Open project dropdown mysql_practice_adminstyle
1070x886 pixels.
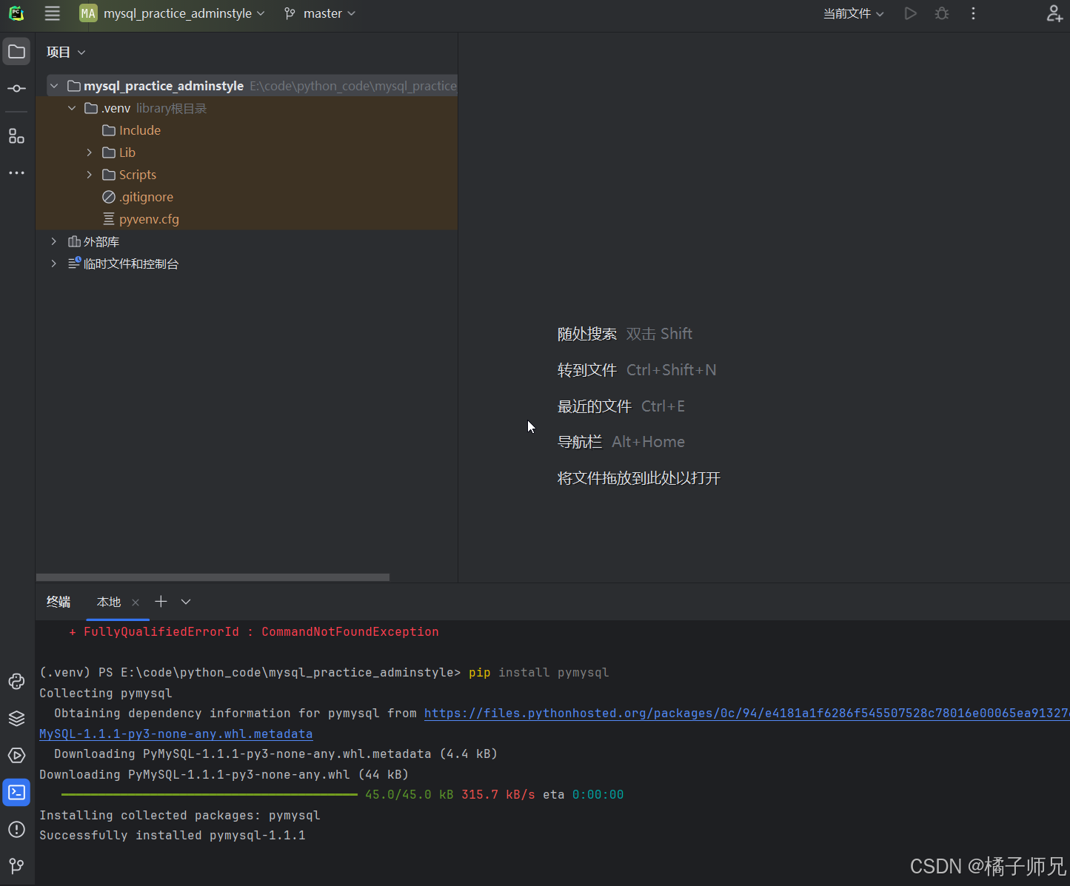pos(184,13)
